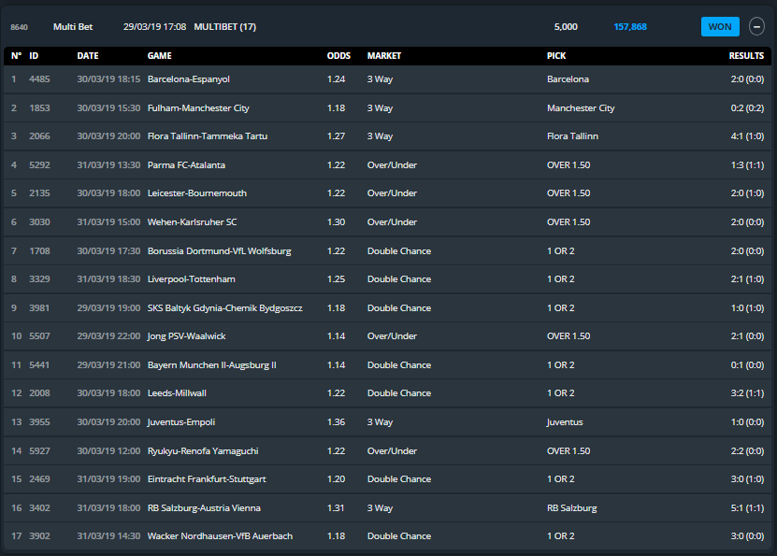Click the Manchester City pick
Image resolution: width=777 pixels, height=556 pixels.
(x=581, y=108)
